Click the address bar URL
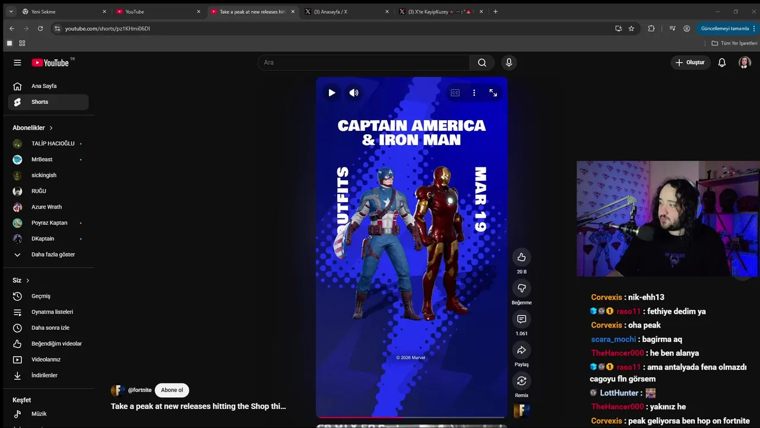 (107, 29)
